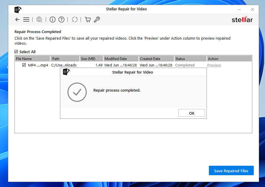The height and width of the screenshot is (187, 265).
Task: Click the stellar brand logo
Action: [x=242, y=19]
